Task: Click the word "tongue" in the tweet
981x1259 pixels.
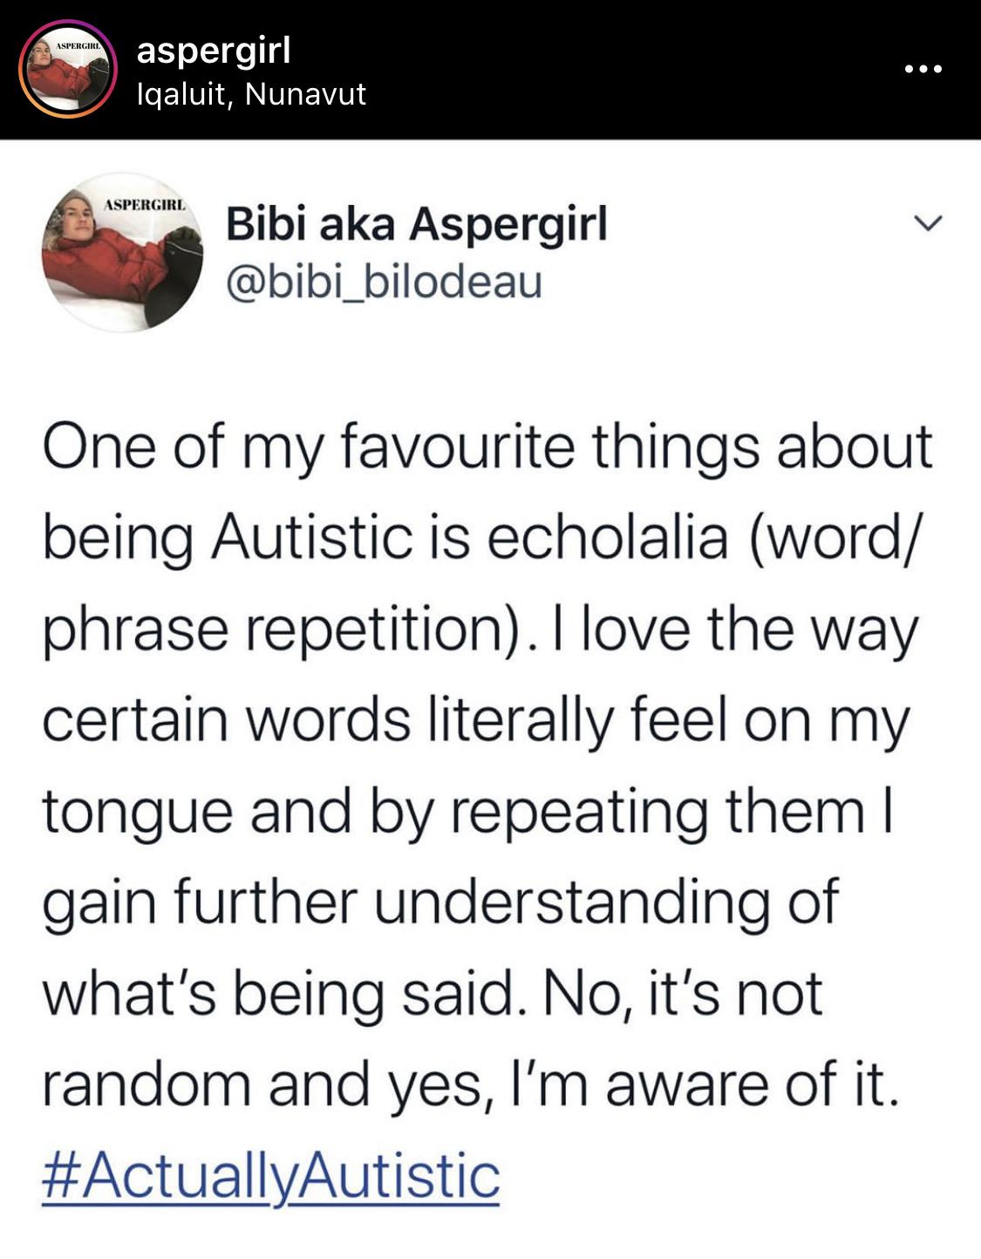Action: (139, 813)
